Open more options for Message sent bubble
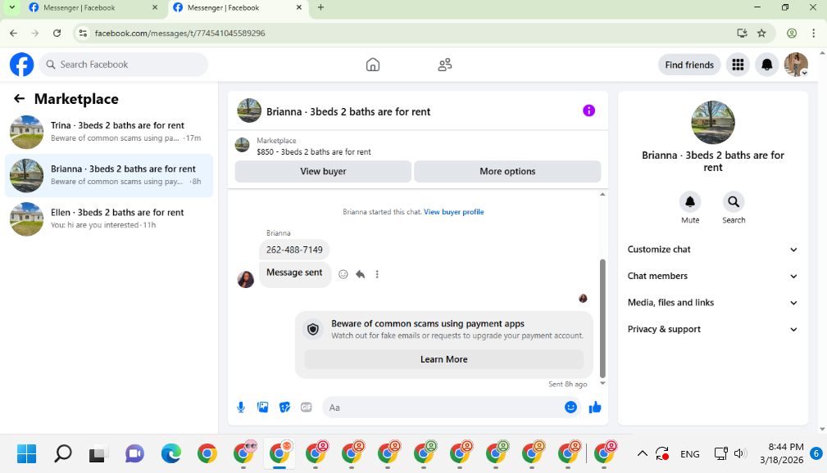Screen dimensions: 827x473 [x=377, y=274]
